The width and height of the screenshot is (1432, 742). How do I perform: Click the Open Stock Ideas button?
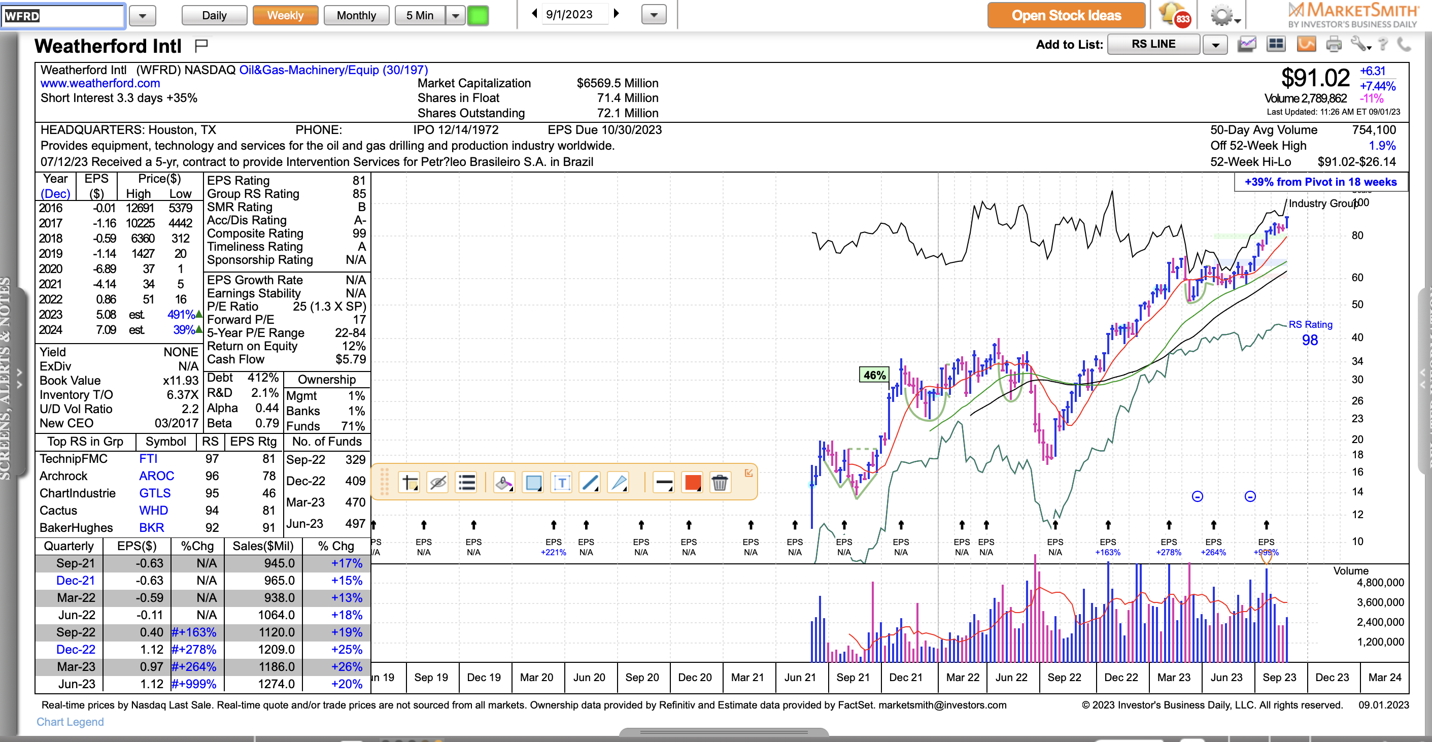coord(1066,16)
